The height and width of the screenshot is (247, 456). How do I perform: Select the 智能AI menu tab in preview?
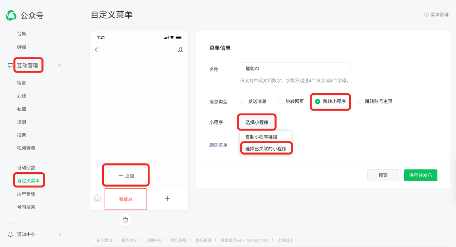click(x=125, y=199)
